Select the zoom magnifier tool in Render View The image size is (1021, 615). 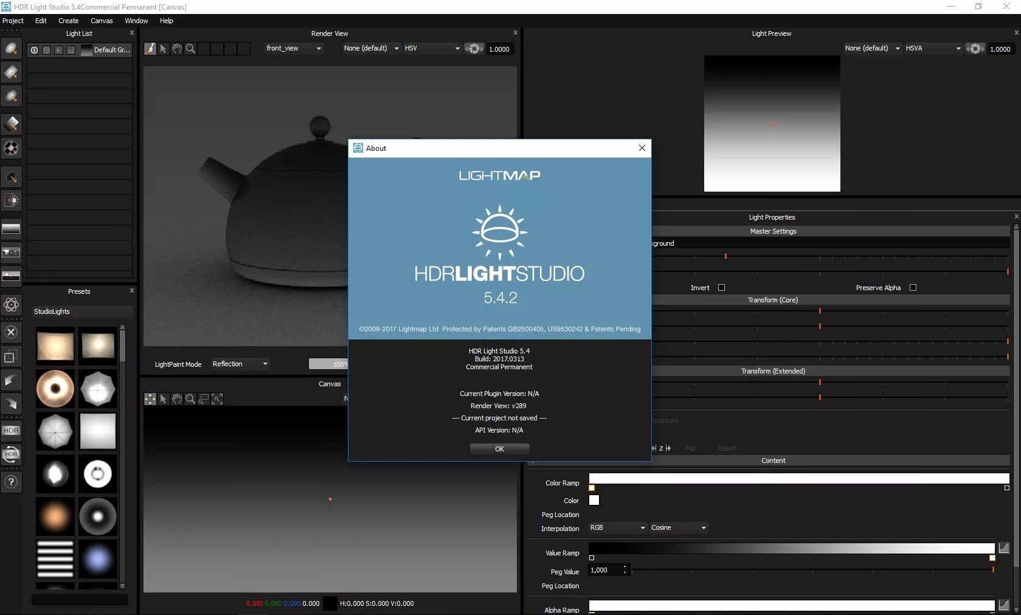[190, 49]
